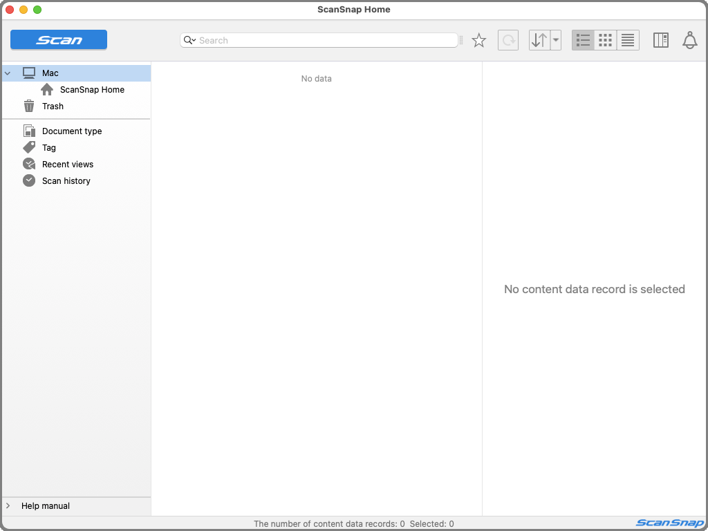Open the sort criteria dropdown arrow
This screenshot has height=531, width=708.
[556, 40]
